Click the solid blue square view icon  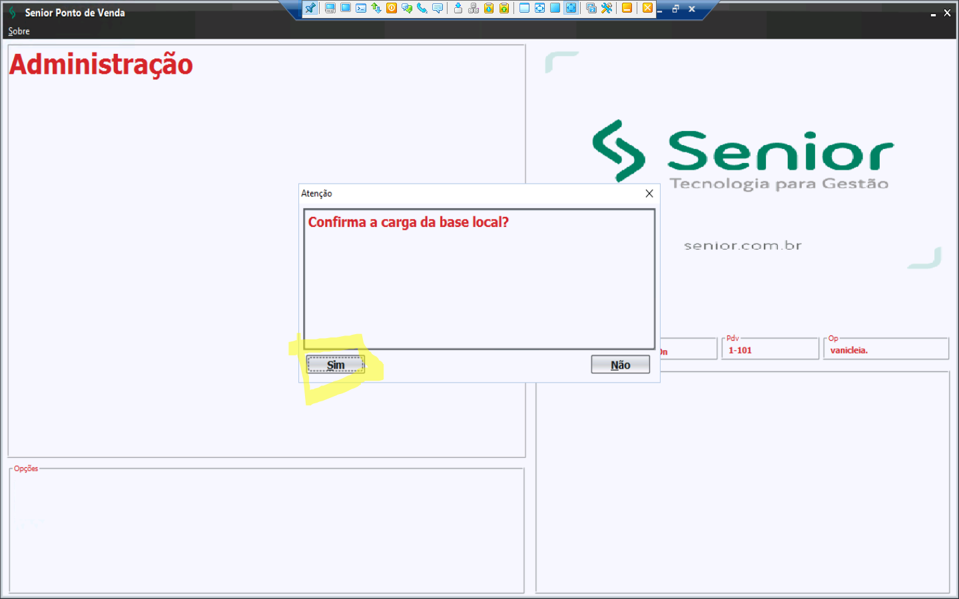[x=555, y=8]
